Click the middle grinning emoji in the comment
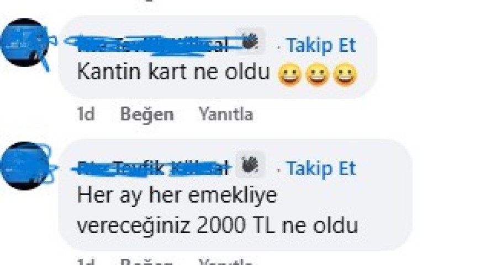 (x=318, y=74)
